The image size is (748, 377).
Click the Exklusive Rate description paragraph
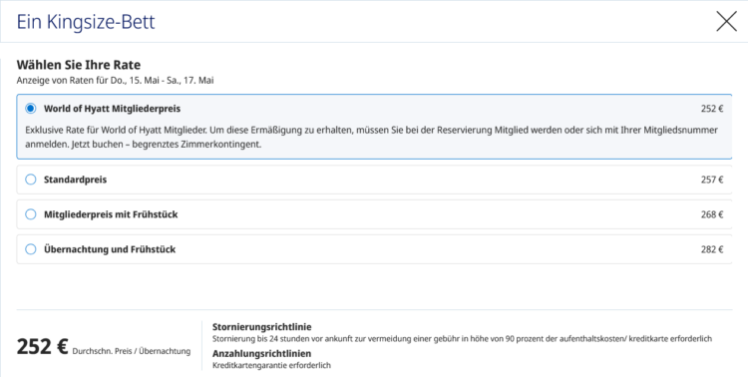point(371,137)
